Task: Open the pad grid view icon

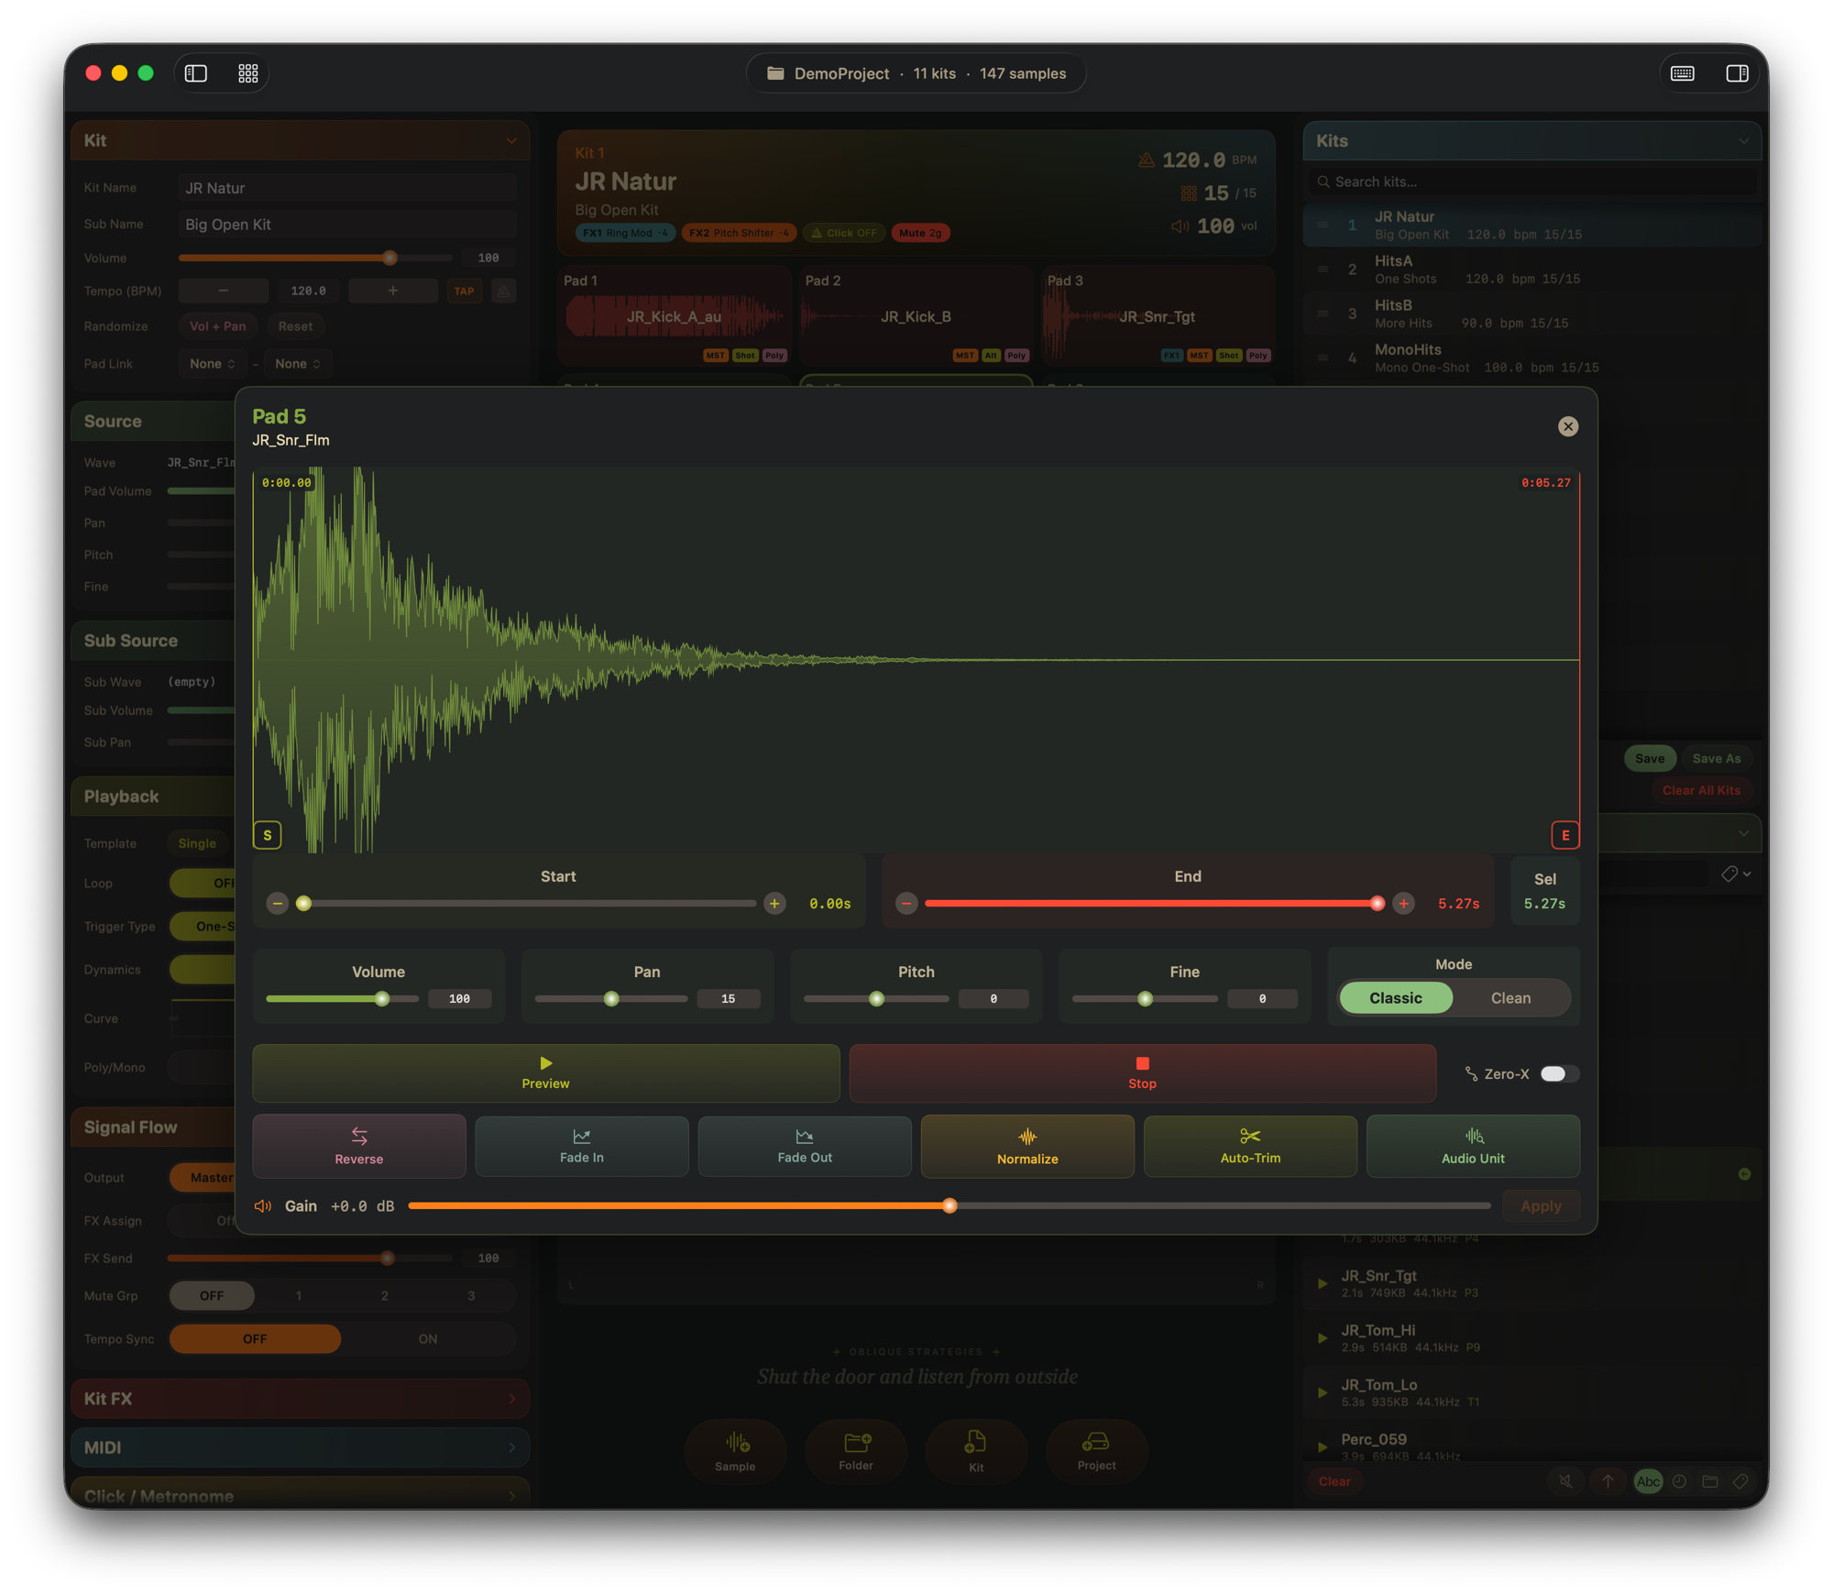Action: pyautogui.click(x=248, y=73)
